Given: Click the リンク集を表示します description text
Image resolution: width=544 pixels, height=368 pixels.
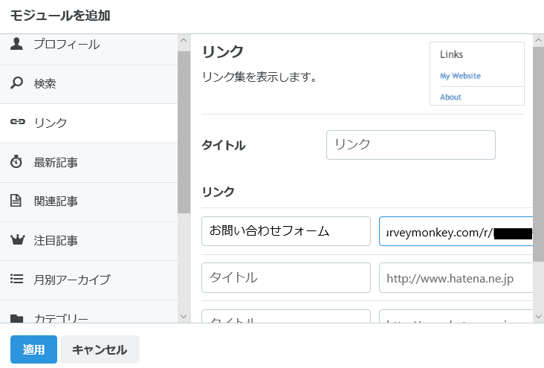Looking at the screenshot, I should point(259,77).
